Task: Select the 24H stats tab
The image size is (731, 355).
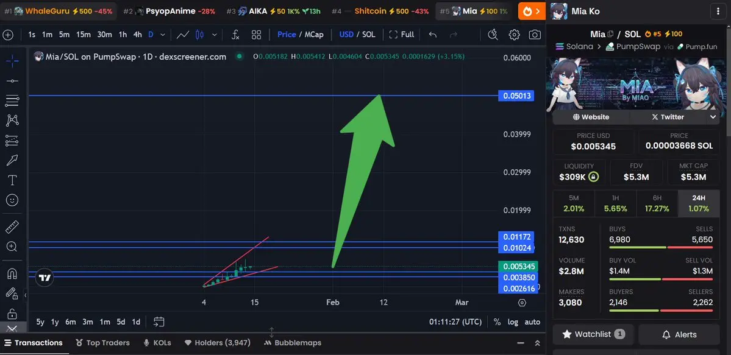Action: point(699,203)
